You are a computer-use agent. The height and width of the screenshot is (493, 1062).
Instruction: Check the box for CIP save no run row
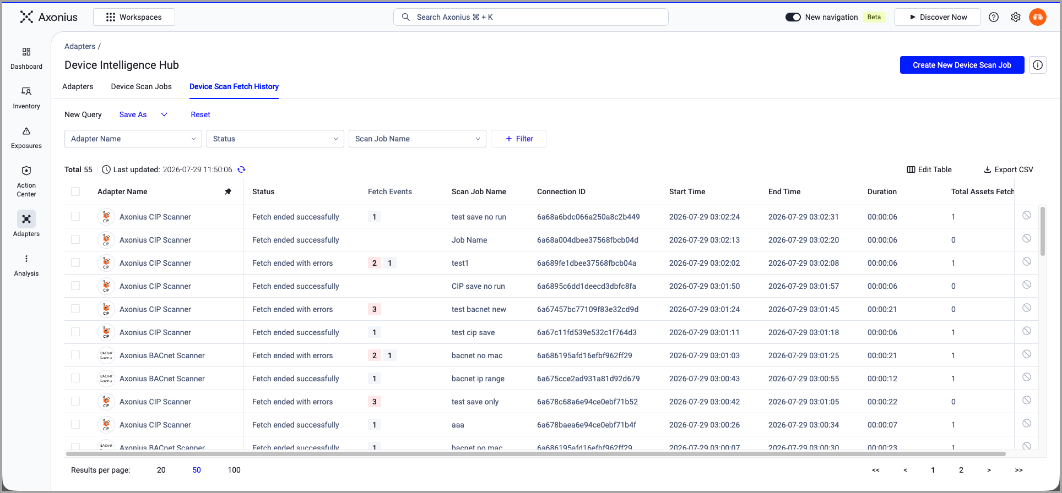tap(75, 286)
